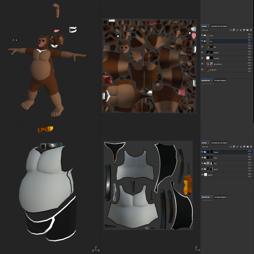The width and height of the screenshot is (254, 254).
Task: Toggle visibility of the Shirt folder
Action: coord(202,163)
